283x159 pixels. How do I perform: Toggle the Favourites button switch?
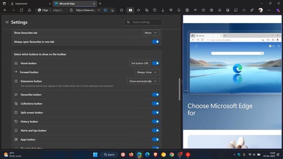click(155, 95)
